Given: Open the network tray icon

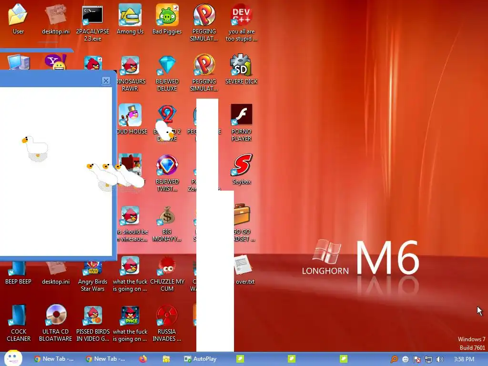Looking at the screenshot, I should (x=428, y=359).
